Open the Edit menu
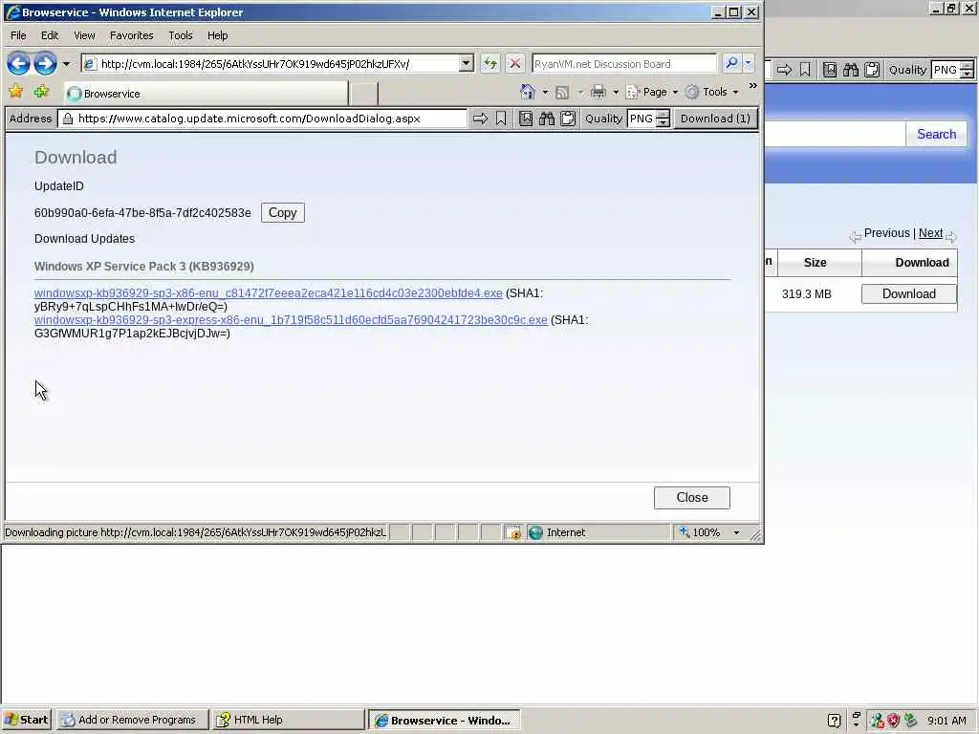This screenshot has width=979, height=734. (x=50, y=35)
